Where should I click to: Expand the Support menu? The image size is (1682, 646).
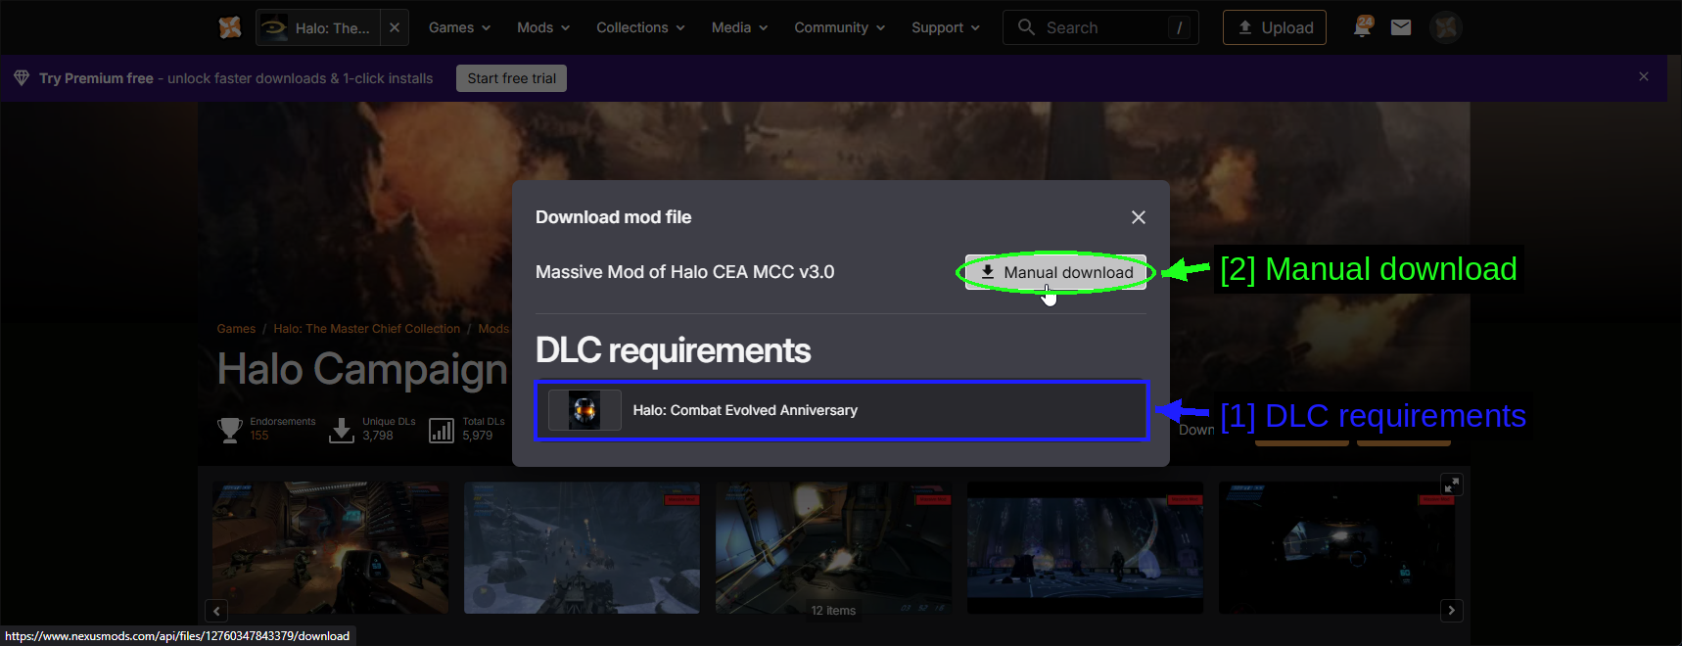click(945, 27)
